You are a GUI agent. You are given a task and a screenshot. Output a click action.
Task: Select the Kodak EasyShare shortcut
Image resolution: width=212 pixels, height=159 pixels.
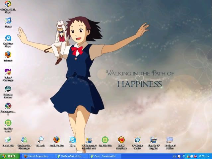pyautogui.click(x=121, y=143)
